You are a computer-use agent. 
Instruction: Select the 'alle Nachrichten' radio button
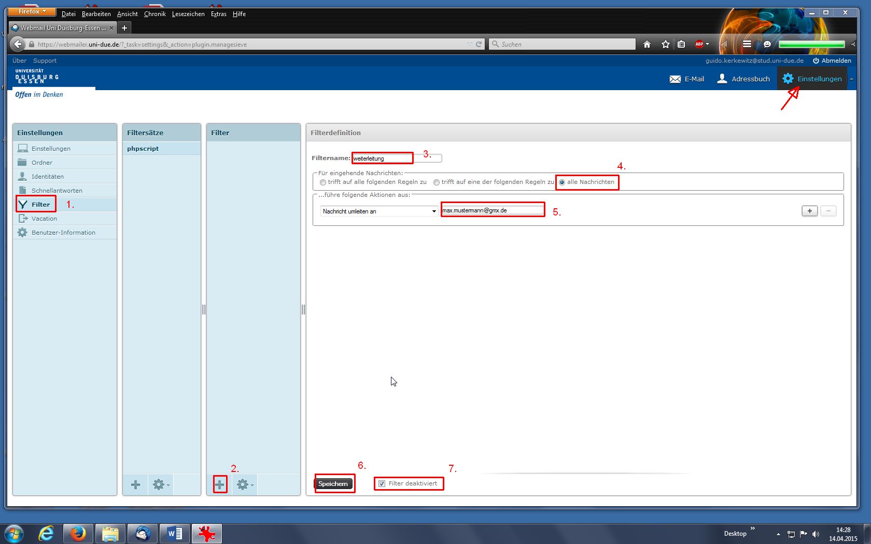[562, 182]
